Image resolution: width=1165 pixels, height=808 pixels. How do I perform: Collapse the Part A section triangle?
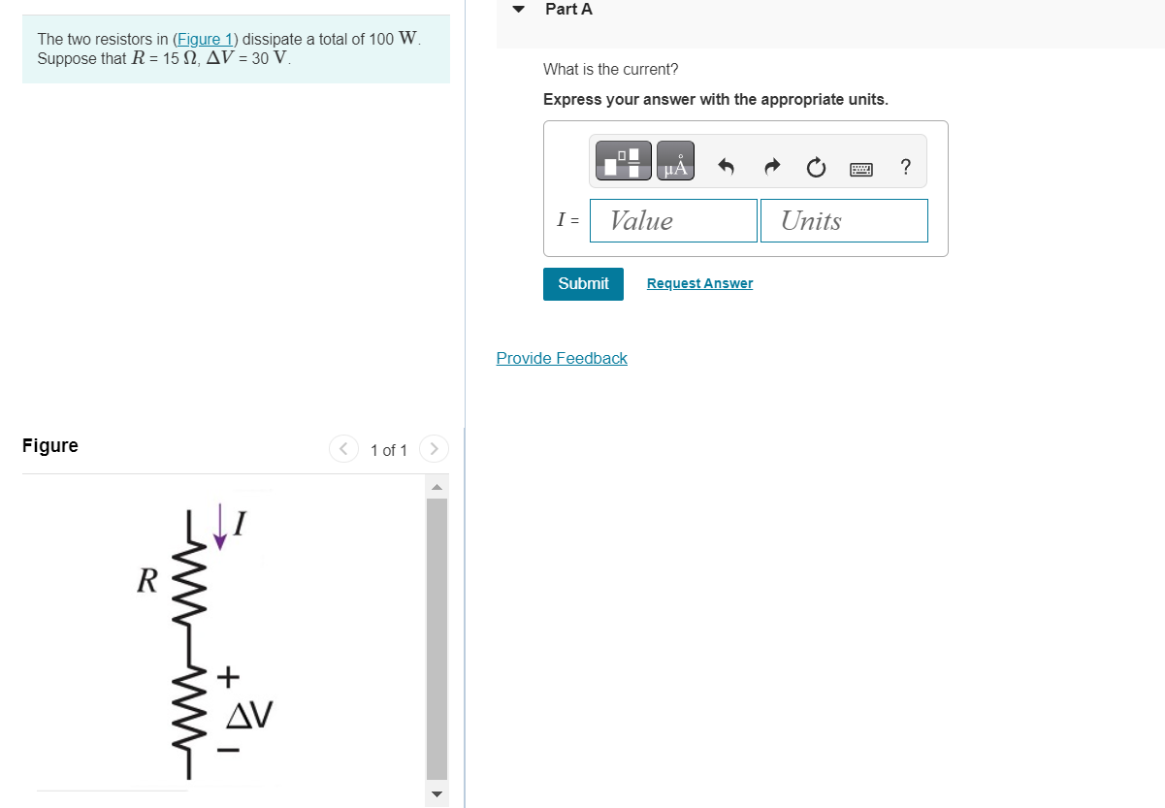[518, 10]
